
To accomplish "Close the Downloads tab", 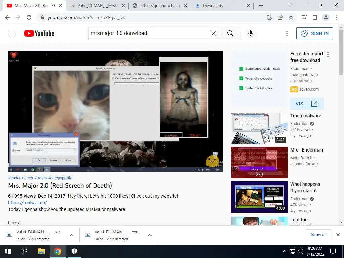I will pos(248,6).
